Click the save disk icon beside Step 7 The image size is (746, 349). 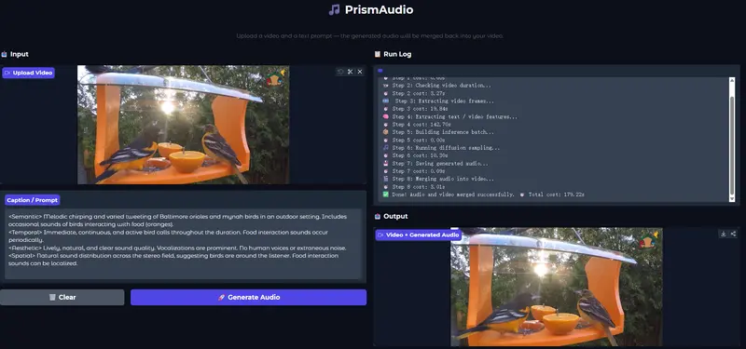coord(386,164)
